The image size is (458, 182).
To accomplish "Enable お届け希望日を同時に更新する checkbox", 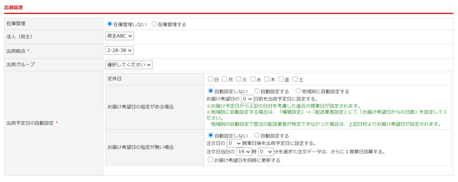I will (x=210, y=160).
